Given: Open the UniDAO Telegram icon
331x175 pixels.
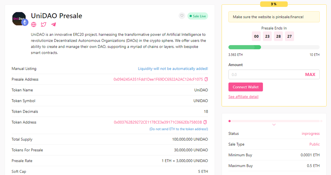Looking at the screenshot, I should click(x=54, y=25).
